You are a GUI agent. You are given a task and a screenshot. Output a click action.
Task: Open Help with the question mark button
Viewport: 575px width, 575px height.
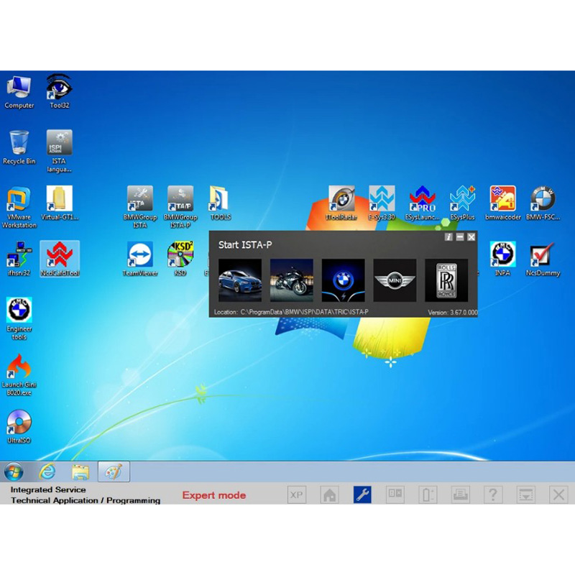click(493, 495)
